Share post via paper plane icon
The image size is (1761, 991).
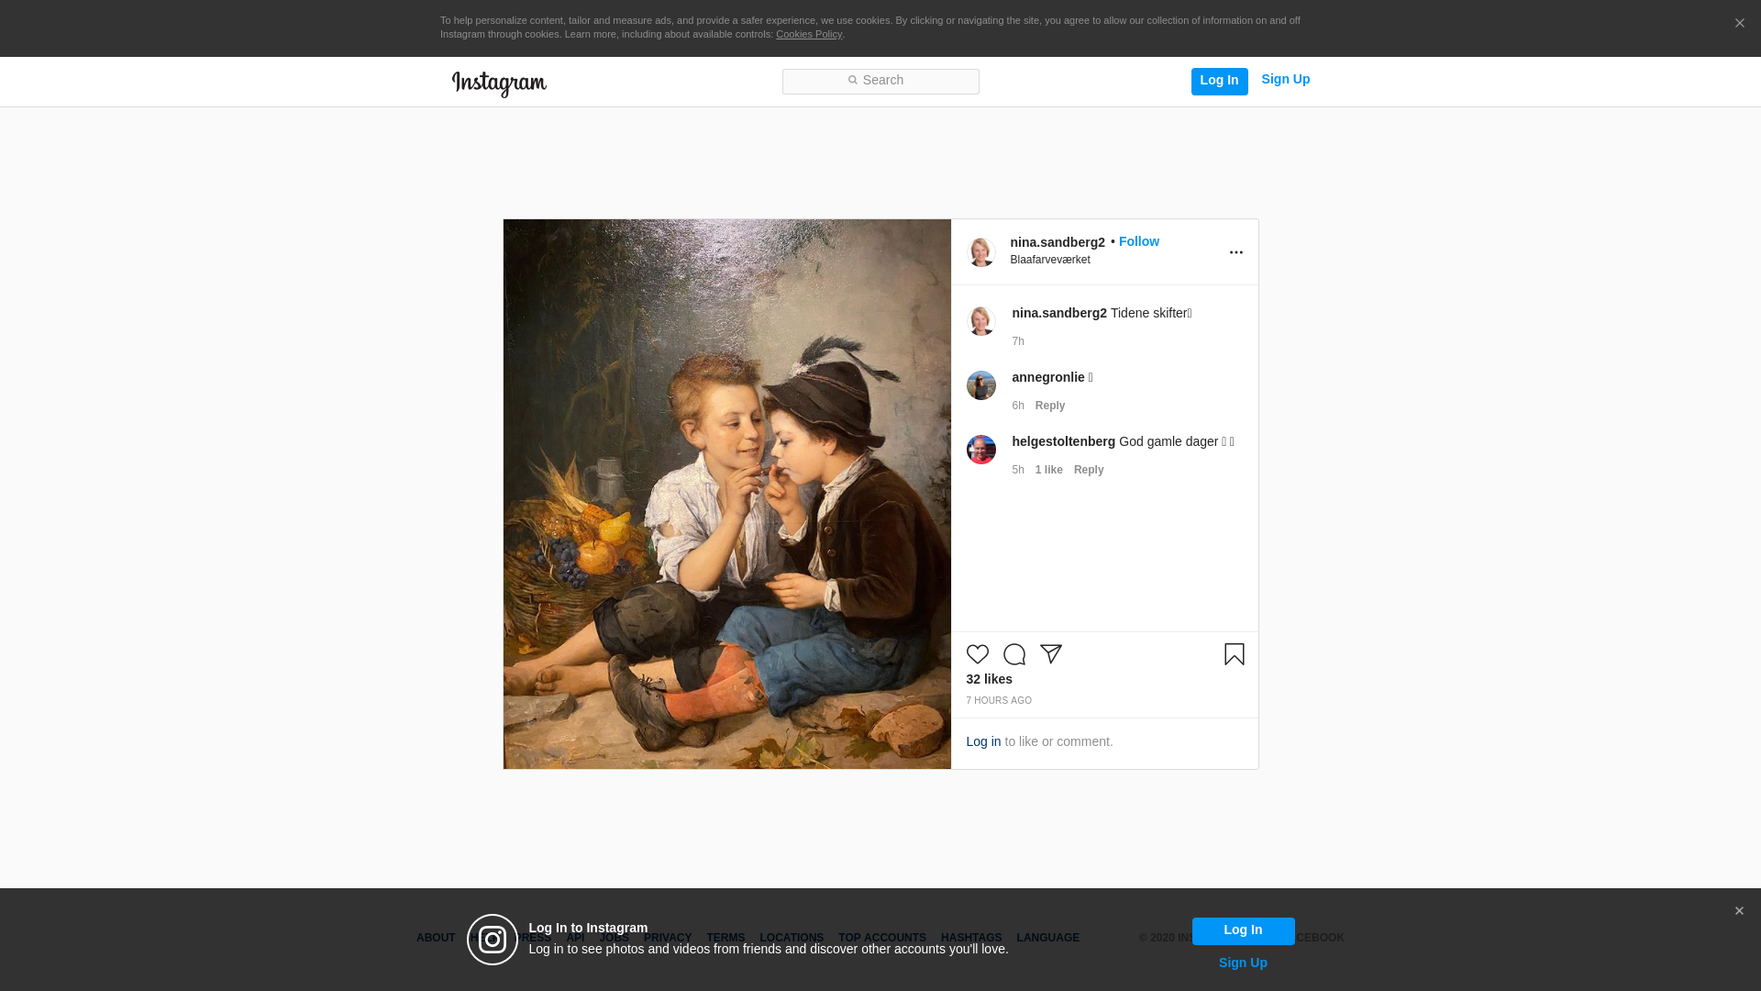coord(1051,654)
